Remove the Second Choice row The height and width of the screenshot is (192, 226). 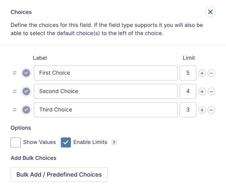tap(211, 91)
